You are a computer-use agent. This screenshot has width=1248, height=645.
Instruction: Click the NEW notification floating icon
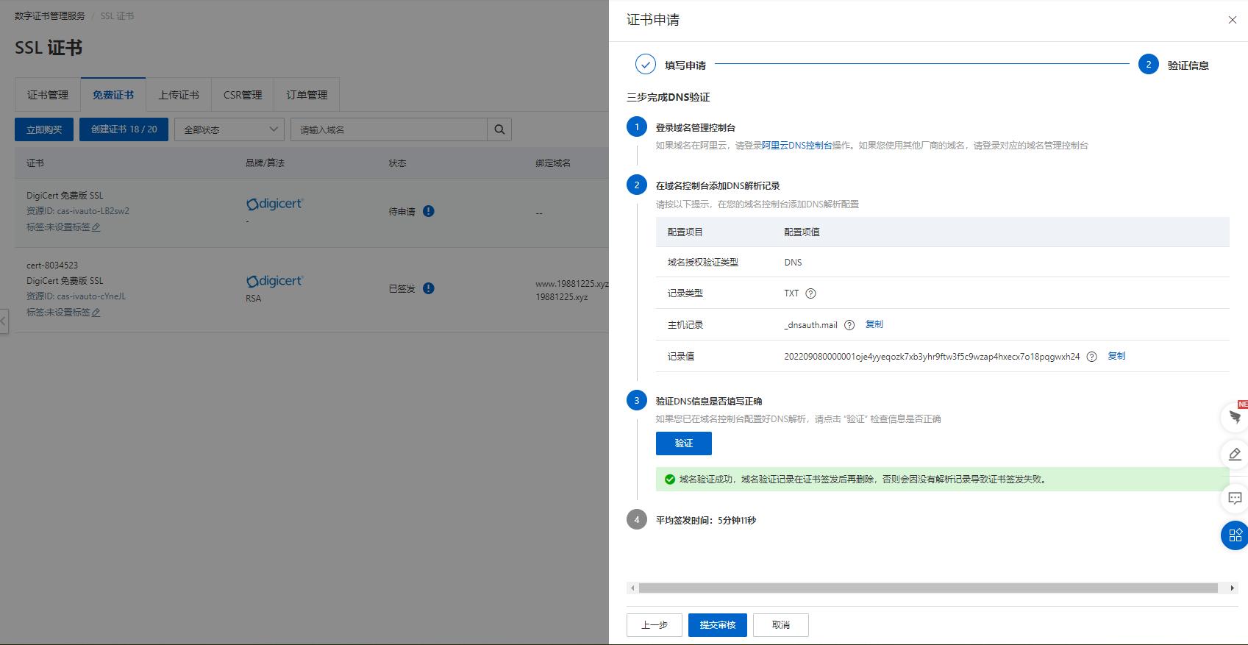pos(1235,417)
